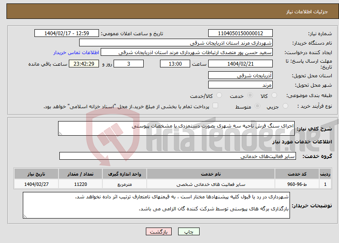
Task: Click the announcement date field 1404/02/17 - 12:59
Action: click(67, 33)
